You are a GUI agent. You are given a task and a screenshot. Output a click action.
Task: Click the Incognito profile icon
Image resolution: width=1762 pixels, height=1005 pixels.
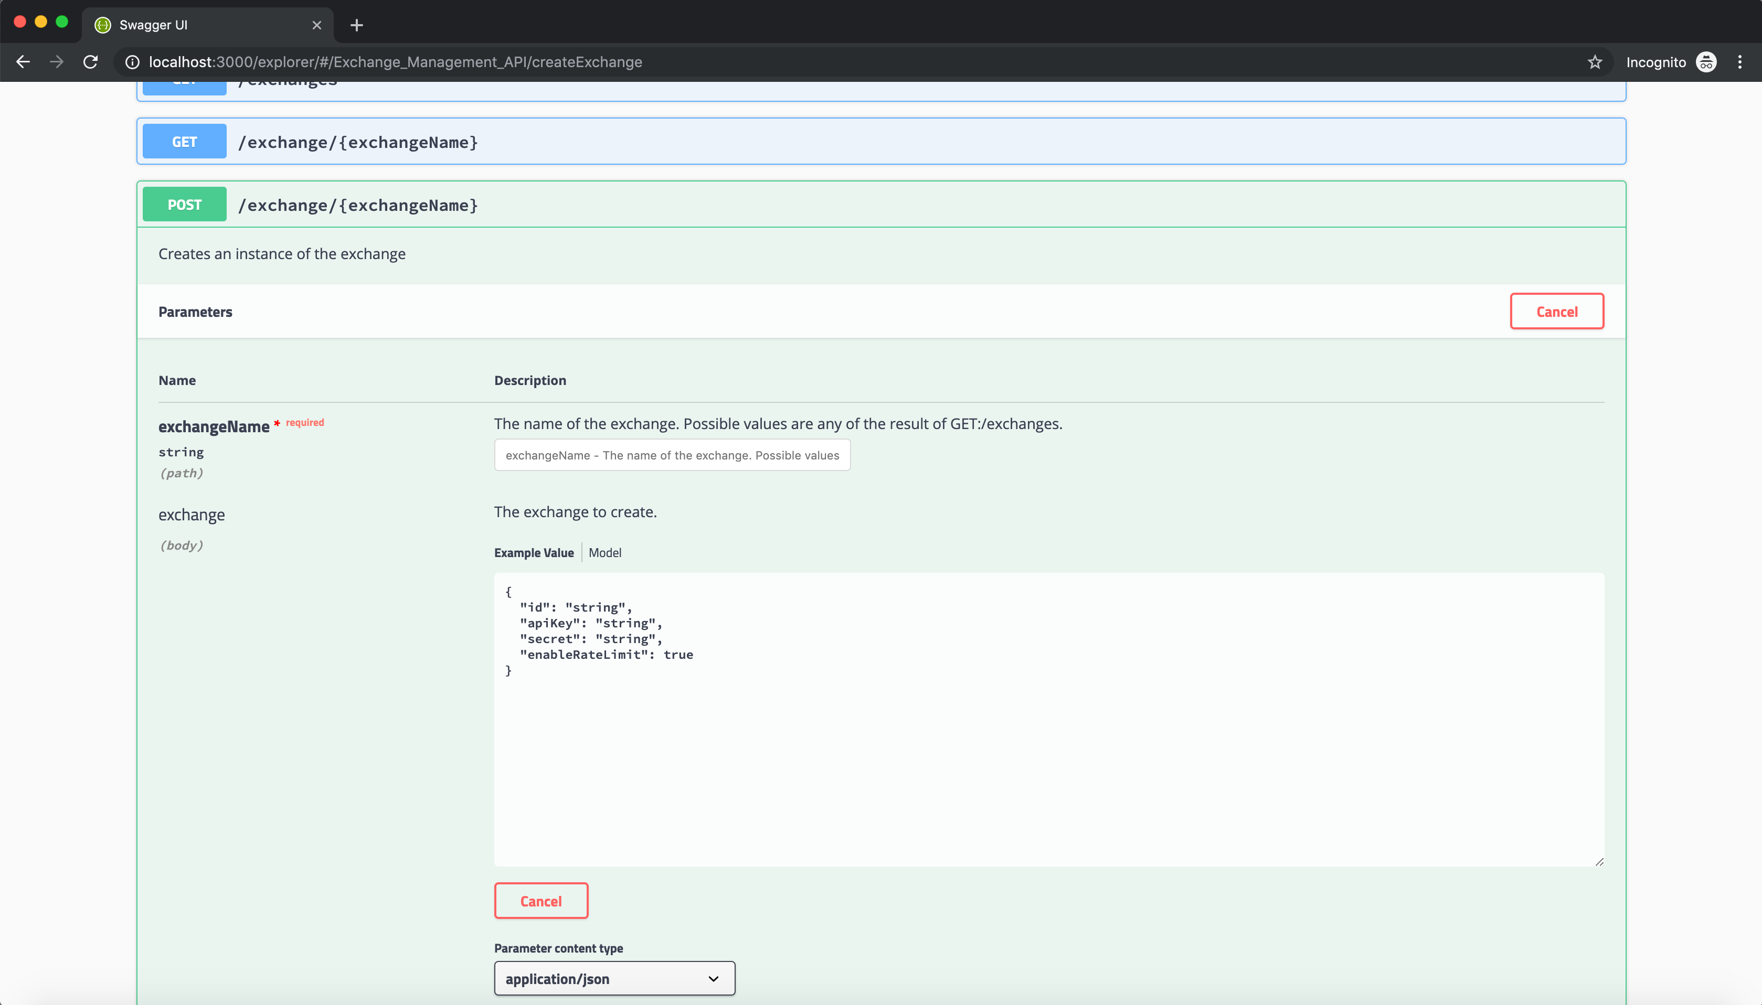tap(1706, 62)
